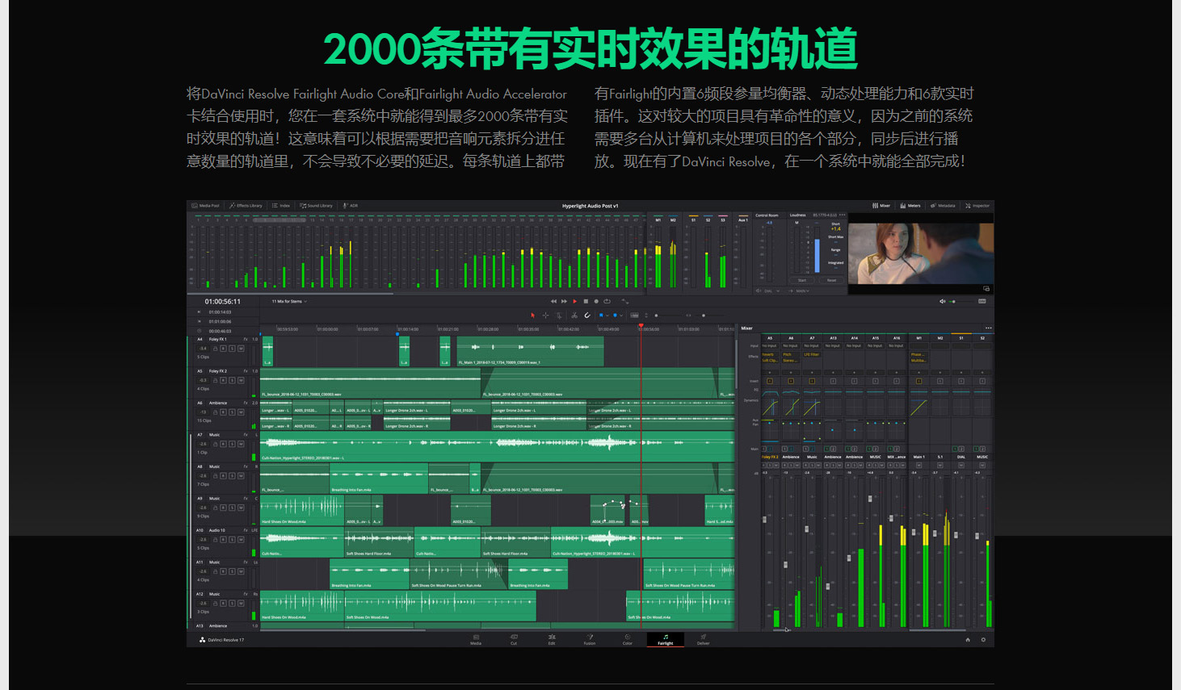Arm record on A7 Music track

click(x=223, y=444)
